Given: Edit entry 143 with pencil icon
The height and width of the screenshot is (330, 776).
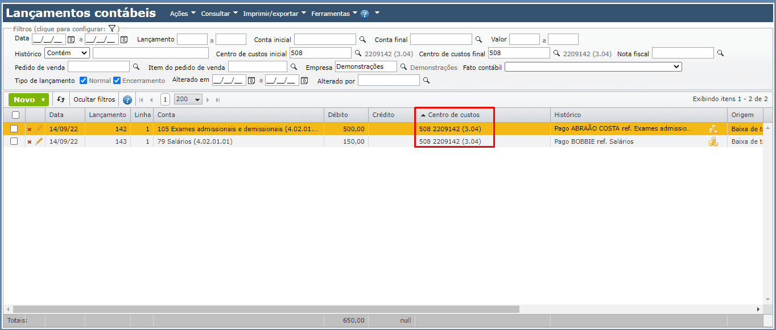Looking at the screenshot, I should click(x=39, y=141).
